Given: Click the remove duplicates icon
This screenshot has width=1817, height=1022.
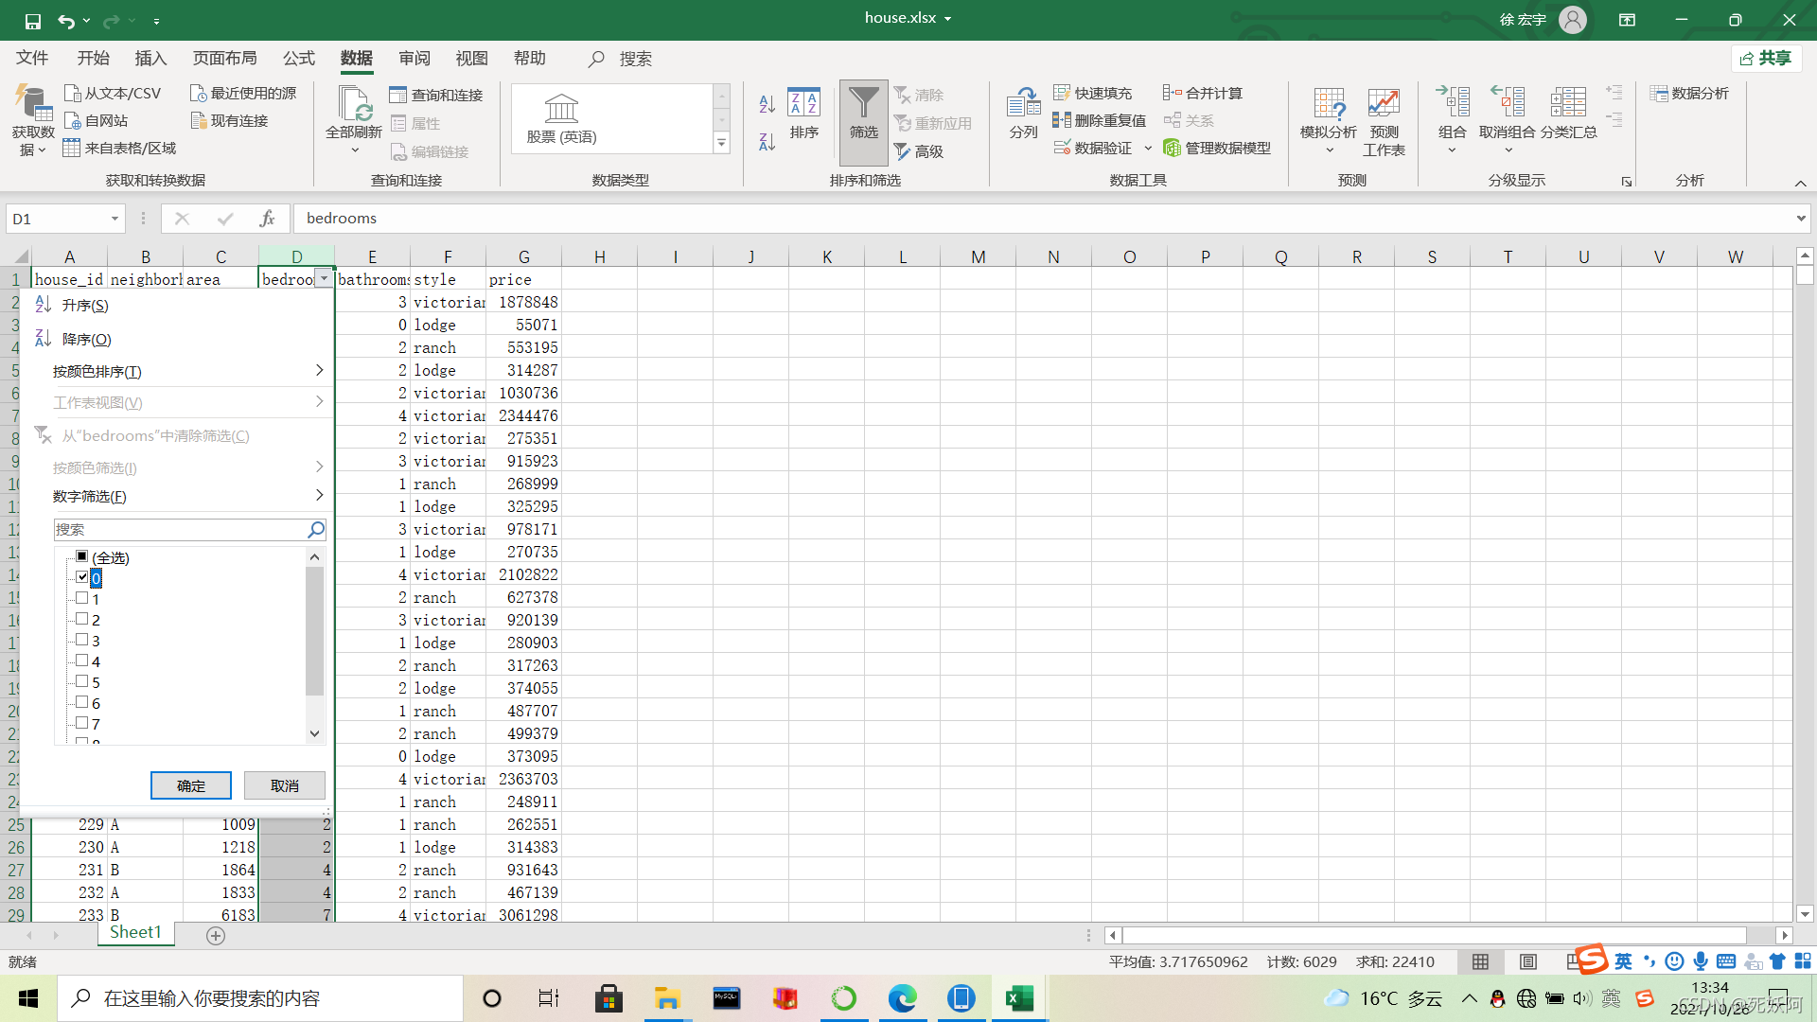Looking at the screenshot, I should (1098, 120).
